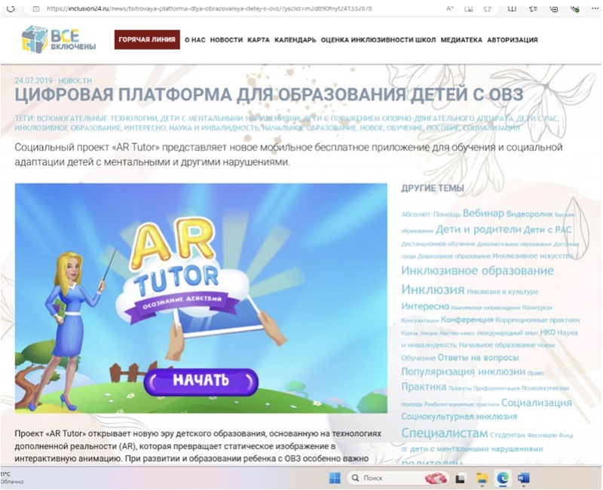Open the 'Календарь' menu item
Viewport: 603px width, 490px height.
point(295,40)
